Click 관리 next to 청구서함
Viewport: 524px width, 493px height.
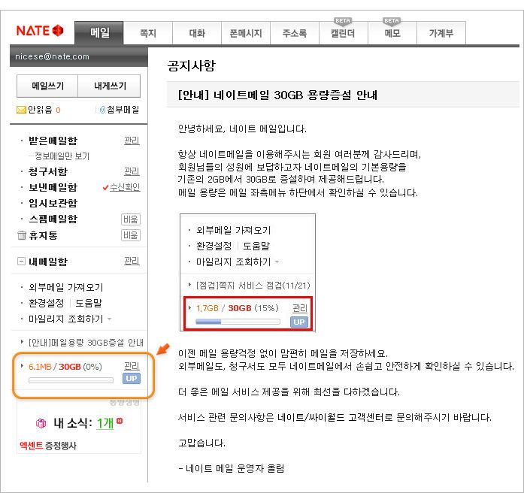132,171
